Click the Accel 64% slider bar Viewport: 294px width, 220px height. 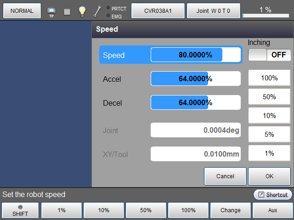pyautogui.click(x=196, y=79)
